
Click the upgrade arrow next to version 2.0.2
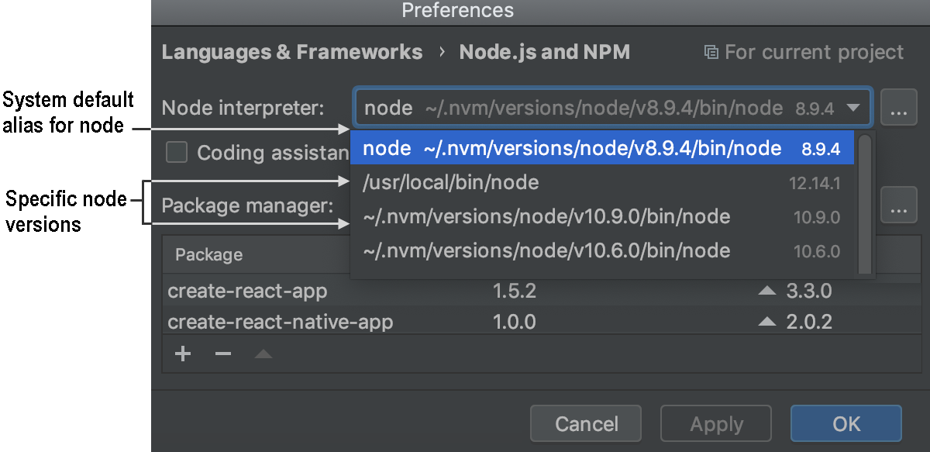coord(767,321)
